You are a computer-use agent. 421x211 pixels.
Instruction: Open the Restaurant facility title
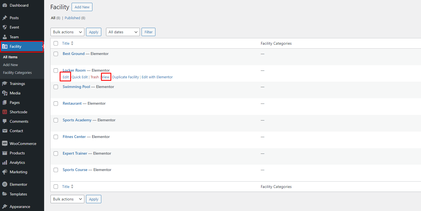(x=72, y=103)
